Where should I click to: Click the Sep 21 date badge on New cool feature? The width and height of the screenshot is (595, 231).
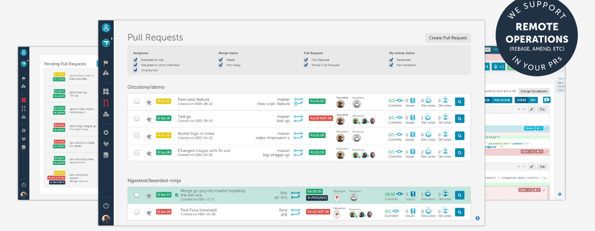[164, 101]
